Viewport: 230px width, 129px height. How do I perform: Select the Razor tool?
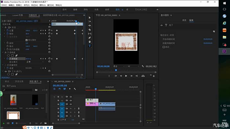point(90,30)
